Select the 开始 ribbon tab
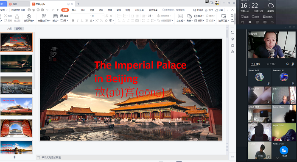The image size is (297, 162). 65,10
